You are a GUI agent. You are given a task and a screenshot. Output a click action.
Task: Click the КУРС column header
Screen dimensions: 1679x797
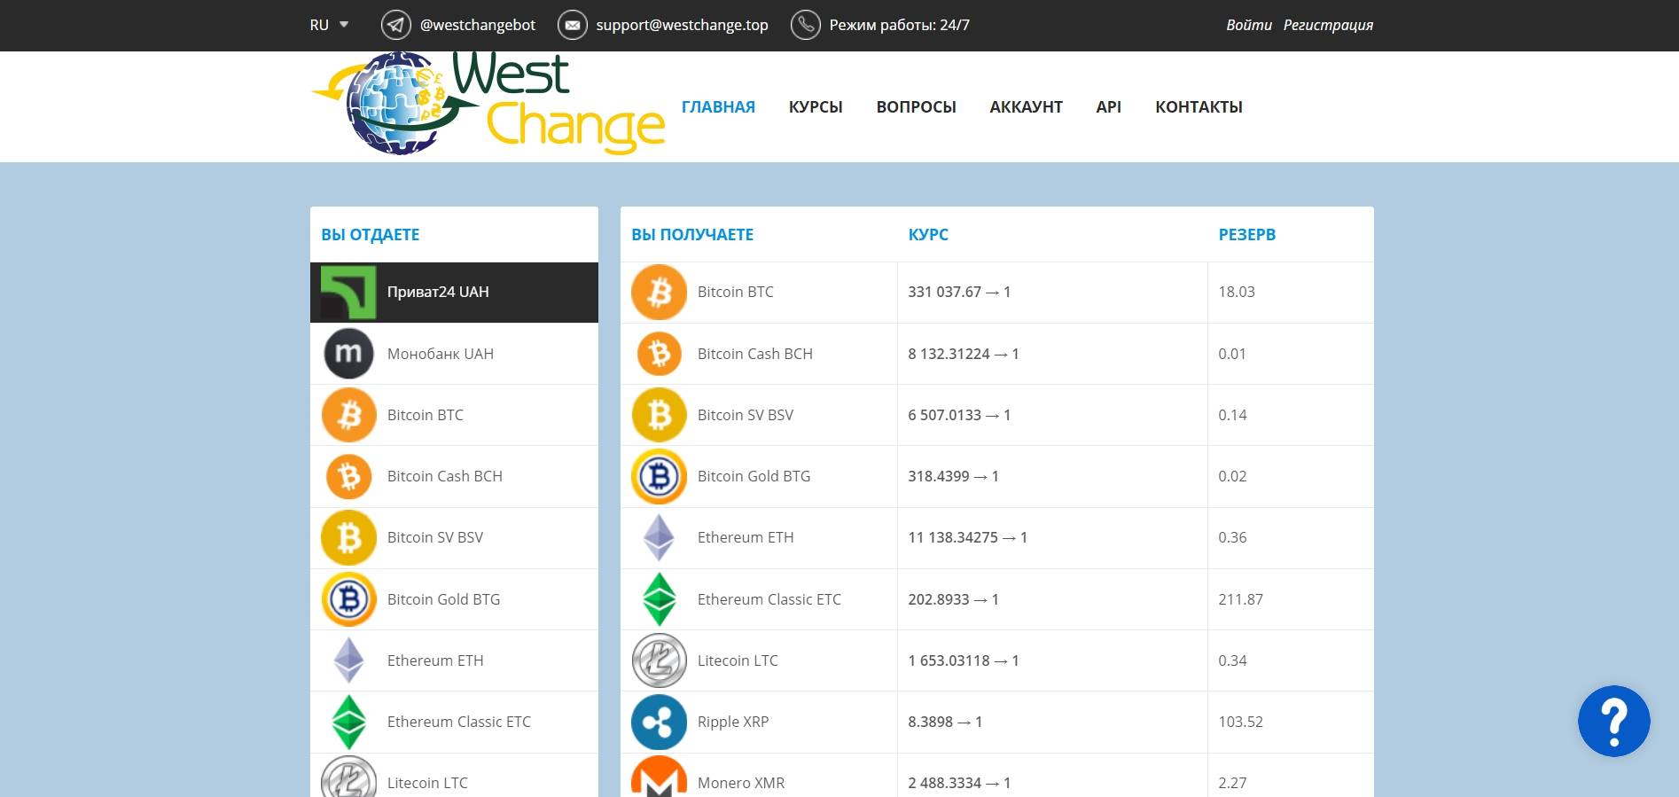tap(928, 235)
